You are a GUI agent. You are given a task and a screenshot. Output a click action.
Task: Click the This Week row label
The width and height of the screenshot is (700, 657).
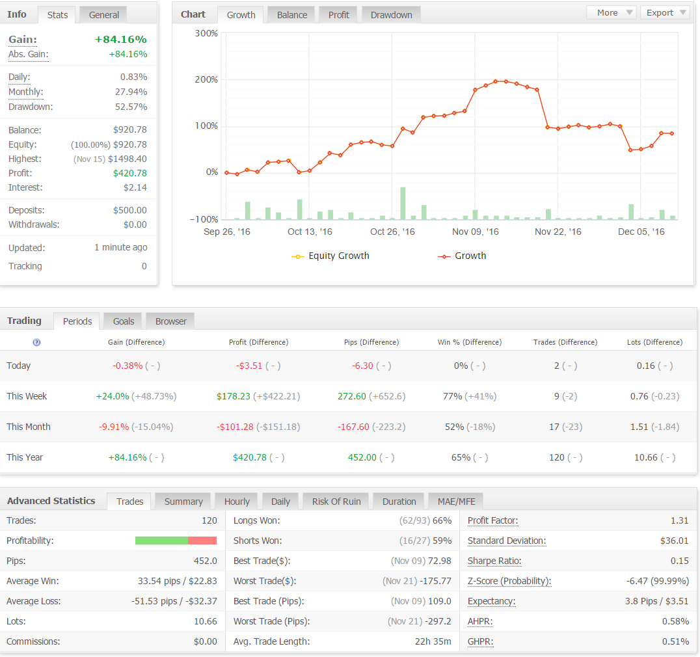click(27, 396)
